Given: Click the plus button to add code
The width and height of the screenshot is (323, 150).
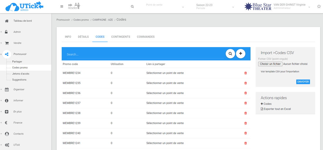Looking at the screenshot, I should 240,54.
